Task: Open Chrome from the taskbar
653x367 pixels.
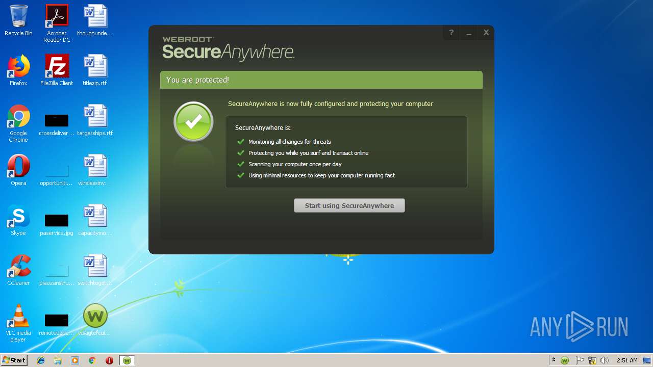Action: pyautogui.click(x=92, y=360)
